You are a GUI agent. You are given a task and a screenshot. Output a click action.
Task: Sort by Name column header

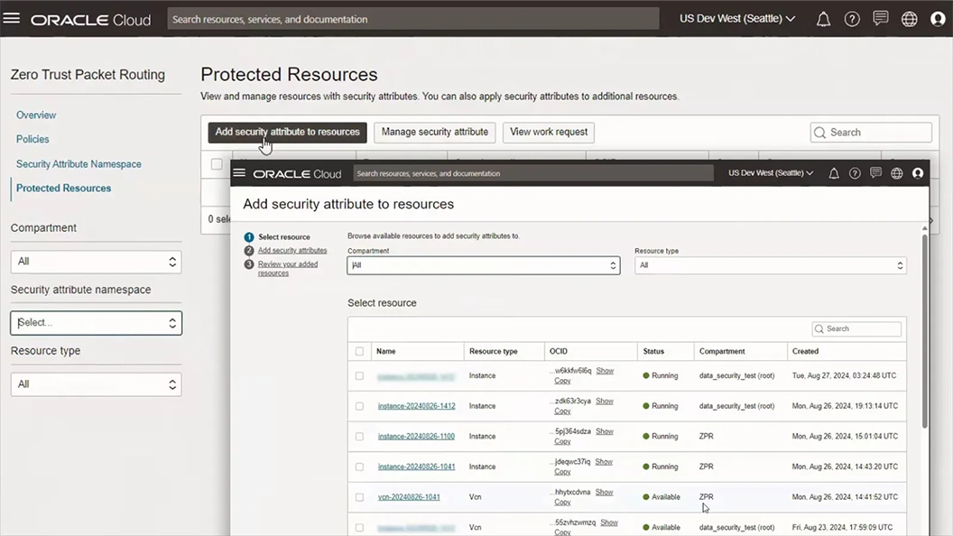[x=386, y=351]
